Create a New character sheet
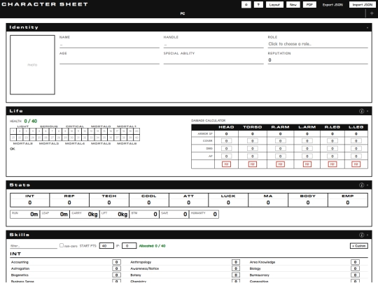378x283 pixels. pyautogui.click(x=293, y=5)
